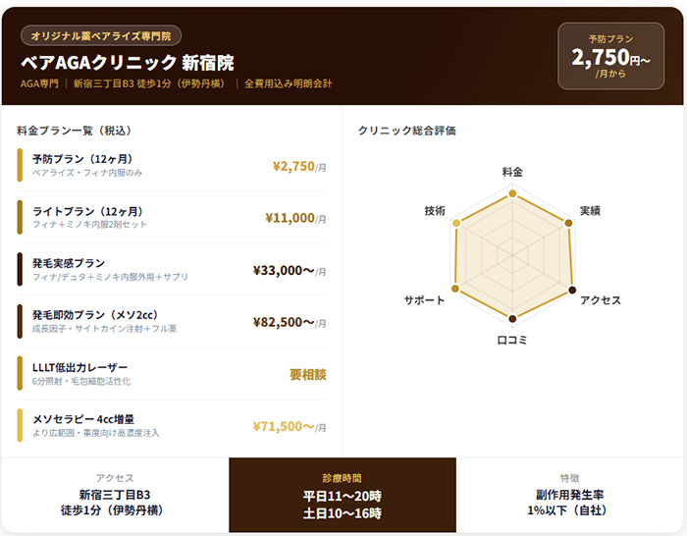Select the メソセラピー 4cc増量 row
The image size is (687, 536).
[172, 426]
